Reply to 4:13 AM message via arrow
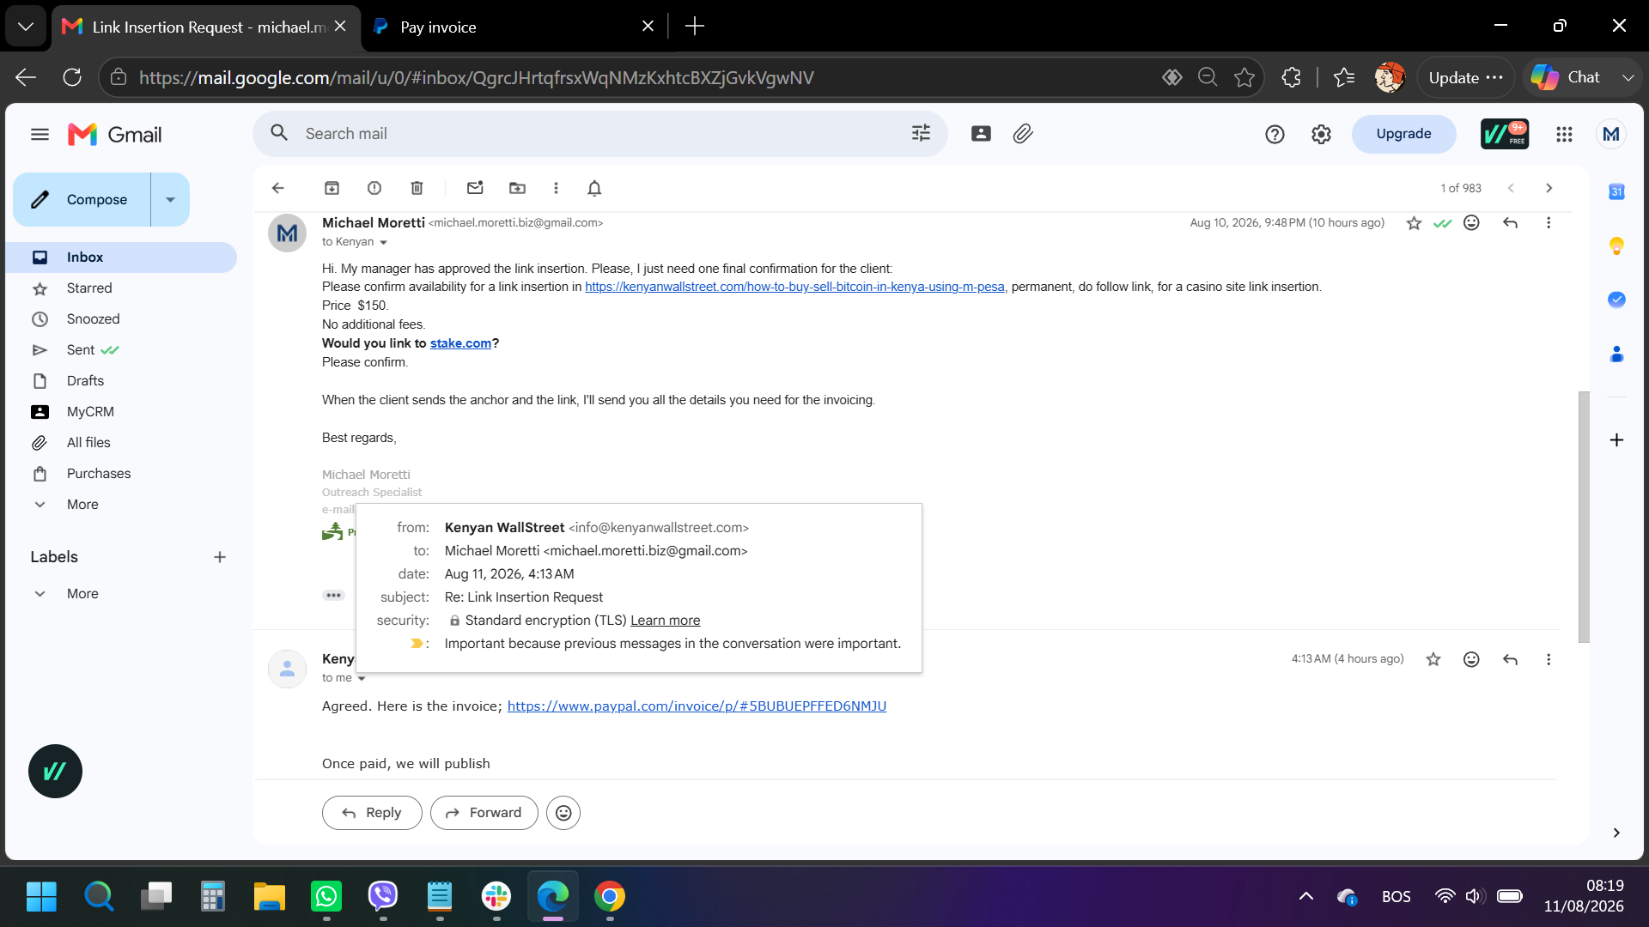The height and width of the screenshot is (927, 1649). click(1510, 659)
